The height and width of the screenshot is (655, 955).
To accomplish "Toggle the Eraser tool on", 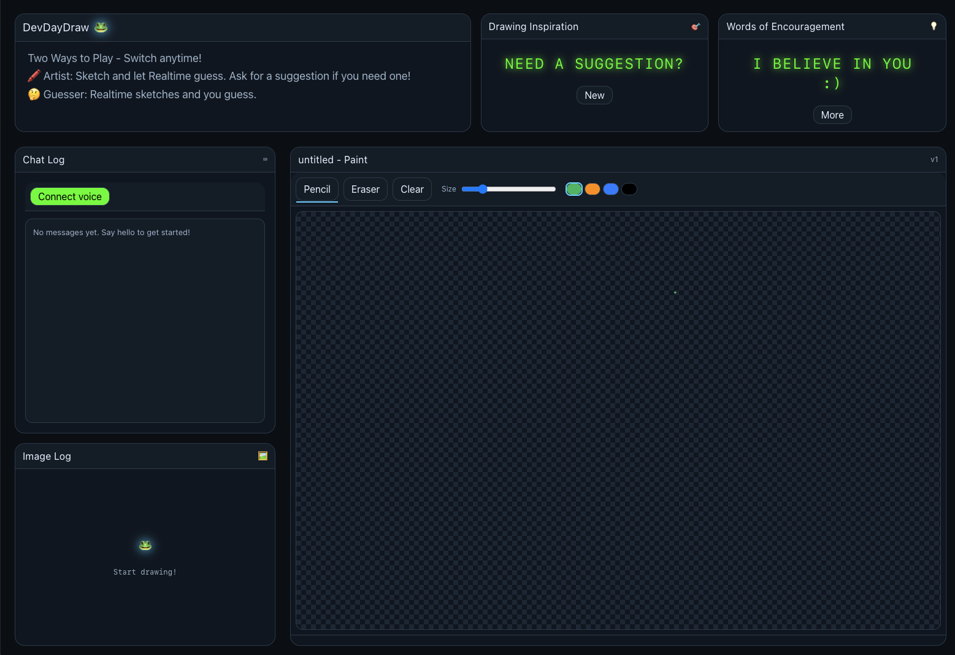I will [365, 189].
